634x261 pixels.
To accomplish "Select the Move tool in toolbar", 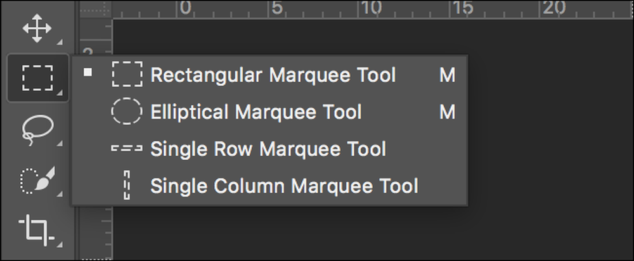I will [x=37, y=29].
